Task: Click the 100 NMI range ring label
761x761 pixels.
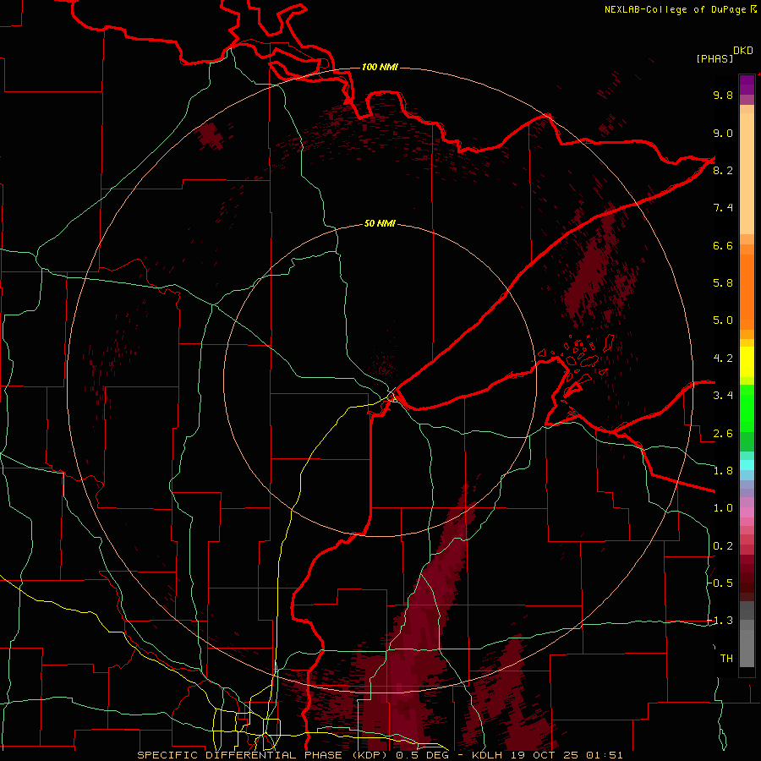Action: coord(380,67)
